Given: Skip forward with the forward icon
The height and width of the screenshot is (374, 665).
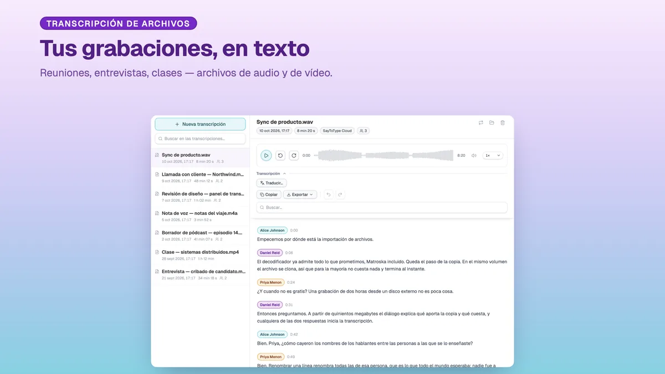Looking at the screenshot, I should coord(294,156).
